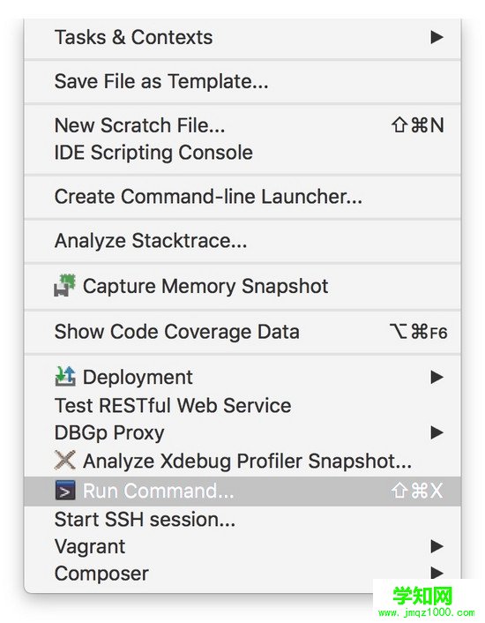This screenshot has width=485, height=623.
Task: Select Analyze Xdebug Profiler Snapshot text
Action: pyautogui.click(x=247, y=461)
